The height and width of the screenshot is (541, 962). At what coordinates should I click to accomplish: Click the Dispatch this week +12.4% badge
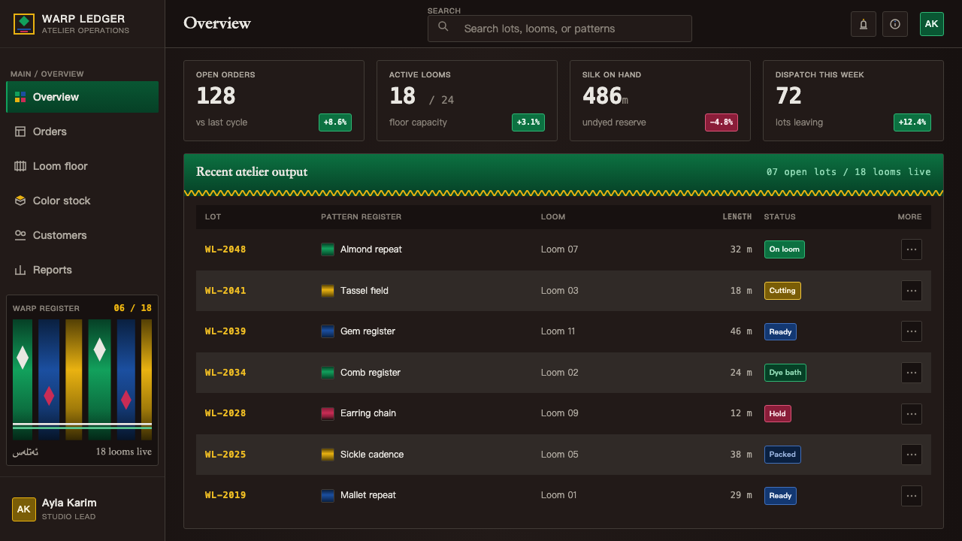pyautogui.click(x=912, y=122)
